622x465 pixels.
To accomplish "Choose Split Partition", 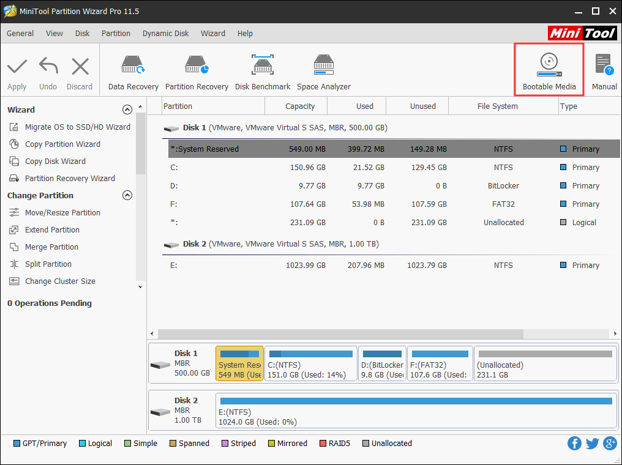I will pyautogui.click(x=40, y=264).
